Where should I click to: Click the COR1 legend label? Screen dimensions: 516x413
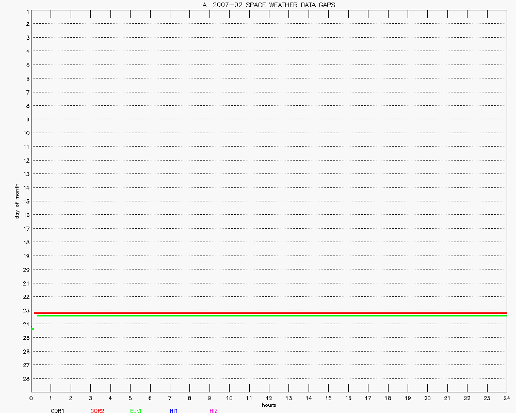[x=57, y=411]
